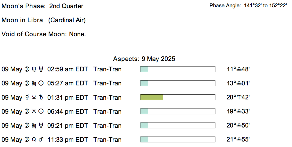This screenshot has height=147, width=292.
Task: Click the Sun glyph in the 05:27 am row
Action: click(x=41, y=83)
